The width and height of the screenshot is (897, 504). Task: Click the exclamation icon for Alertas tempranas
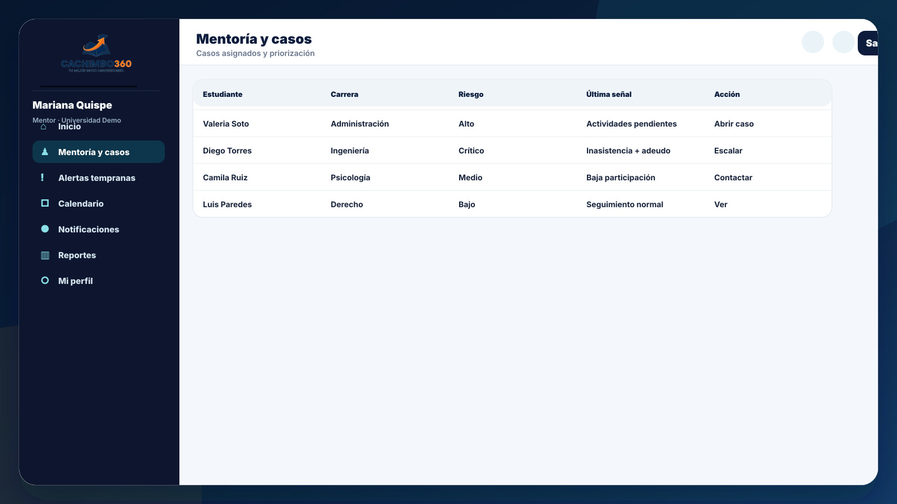(43, 178)
